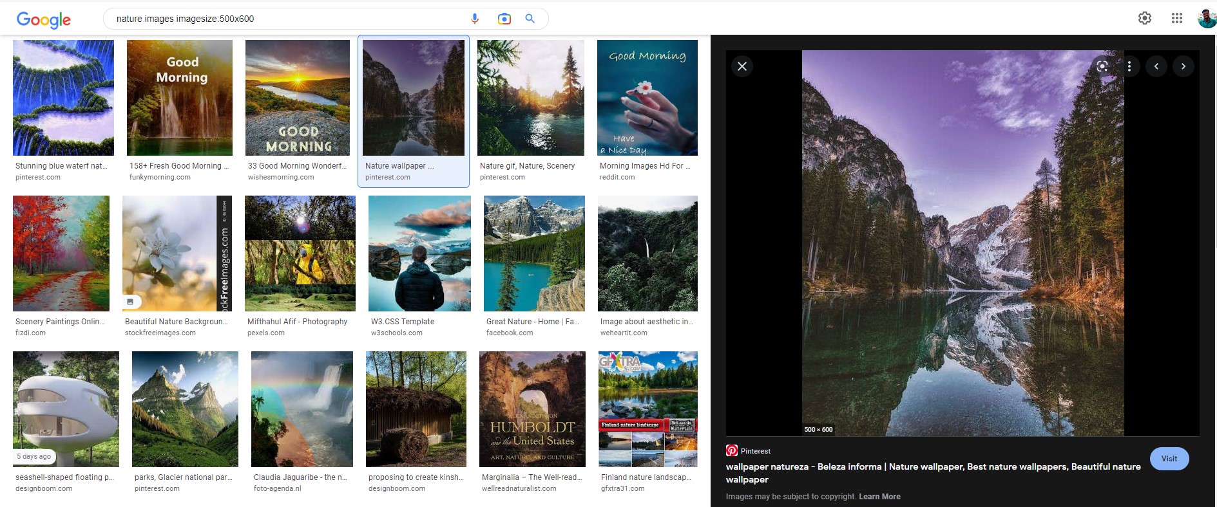Screen dimensions: 1217x507
Task: Click the Visit button
Action: [1169, 459]
